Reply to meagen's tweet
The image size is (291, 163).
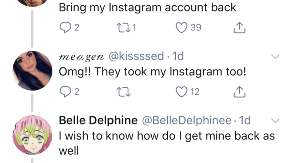coord(65,92)
